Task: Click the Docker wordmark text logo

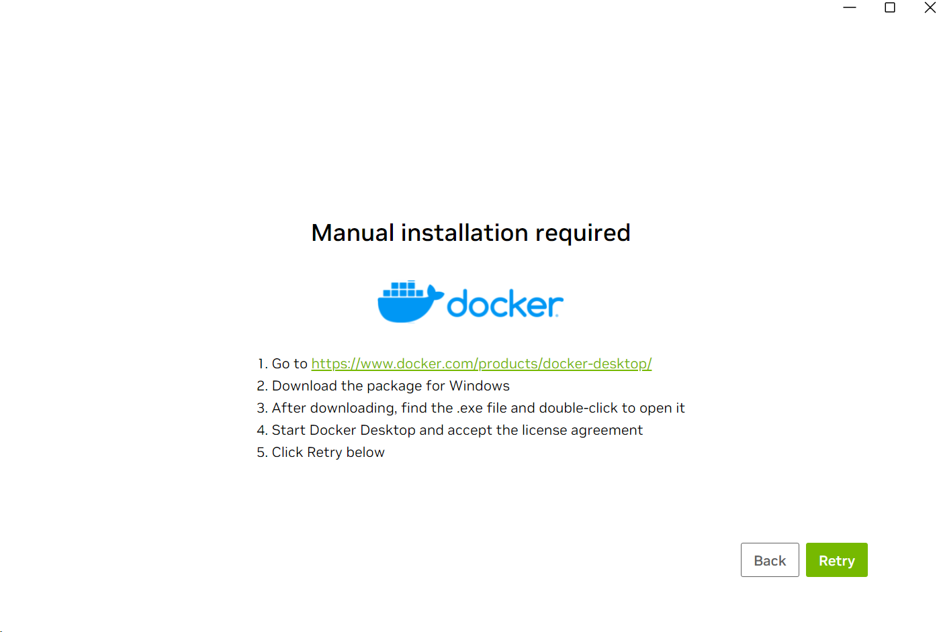Action: (504, 302)
